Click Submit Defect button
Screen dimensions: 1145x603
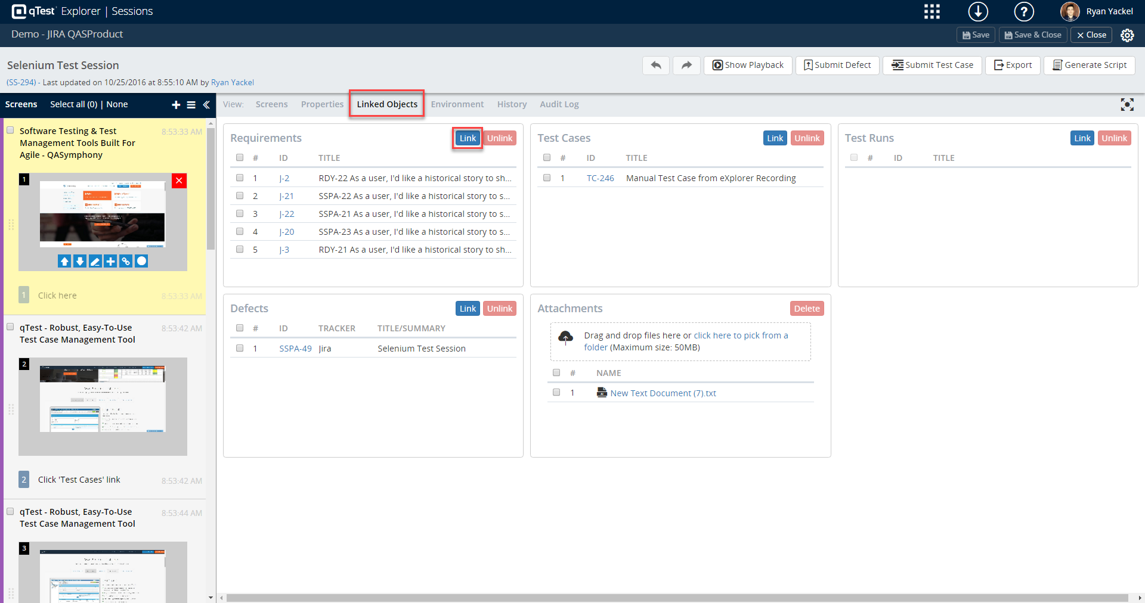[x=837, y=65]
